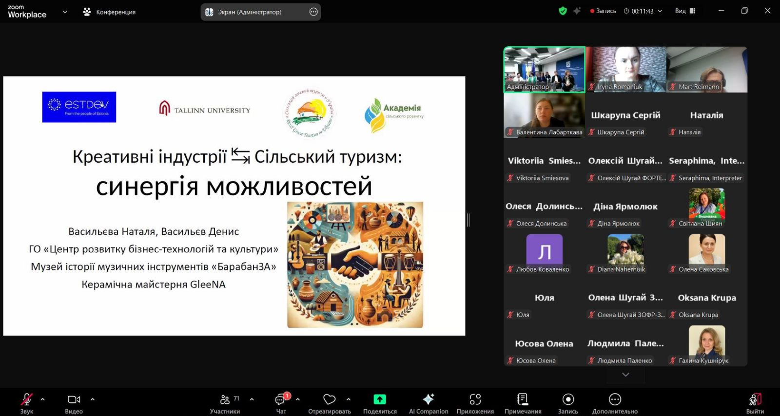The width and height of the screenshot is (780, 416).
Task: Open the Participants list icon
Action: coord(225,399)
